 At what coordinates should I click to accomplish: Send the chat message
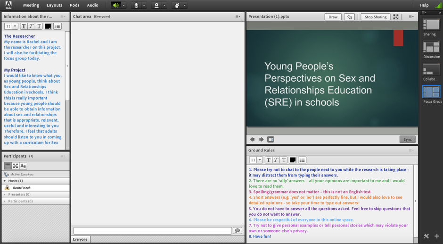click(238, 231)
